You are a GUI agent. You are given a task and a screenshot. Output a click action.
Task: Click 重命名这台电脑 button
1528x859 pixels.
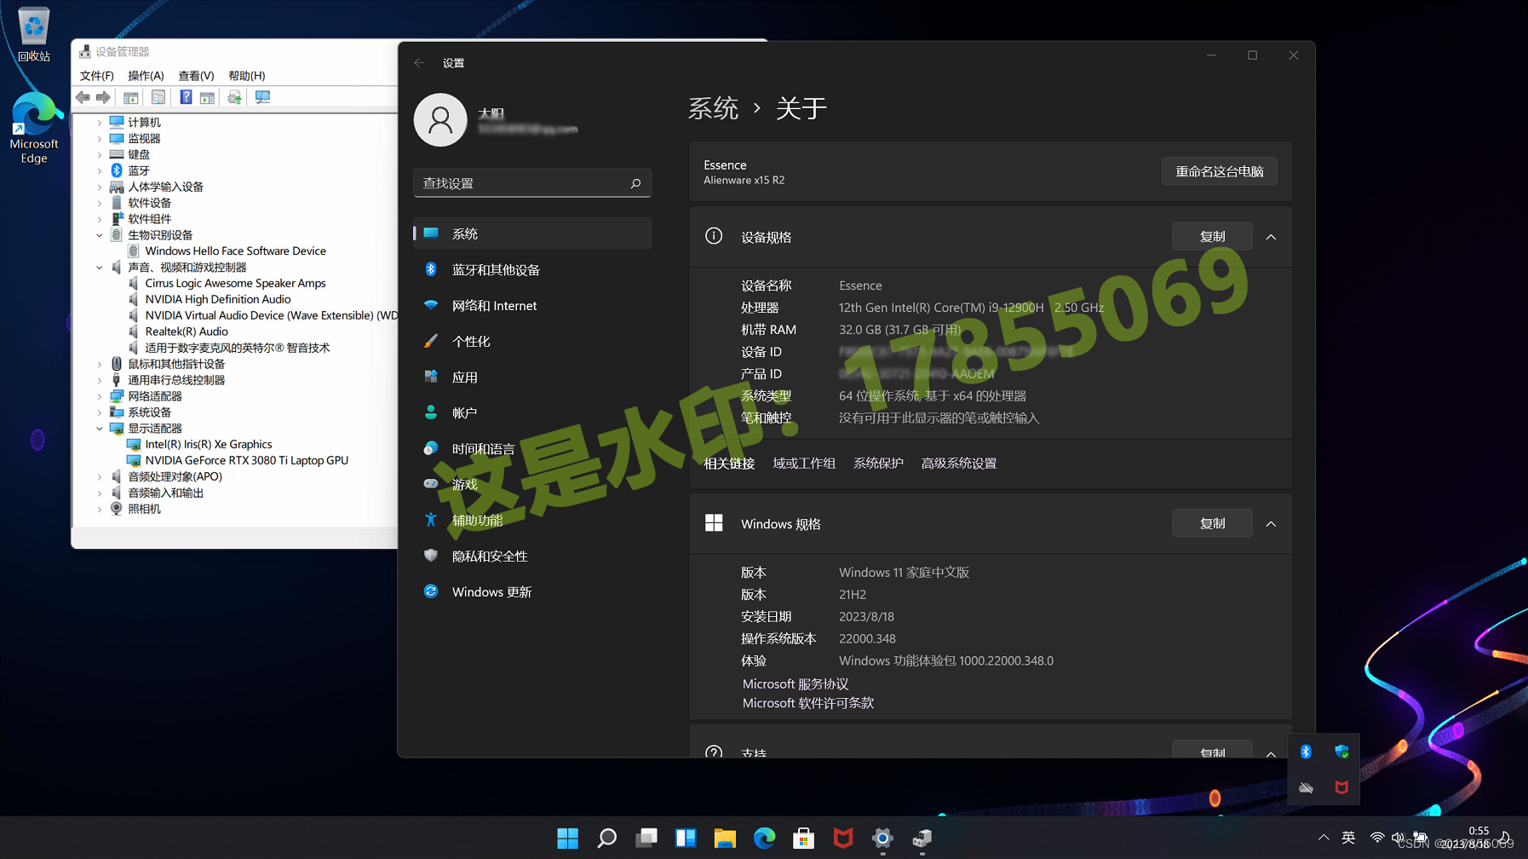(1220, 171)
